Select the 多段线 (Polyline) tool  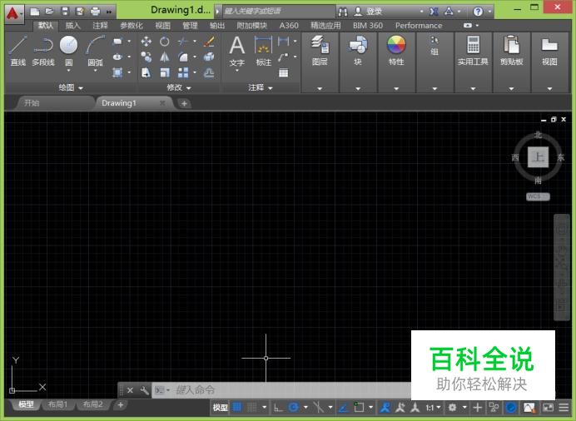42,47
